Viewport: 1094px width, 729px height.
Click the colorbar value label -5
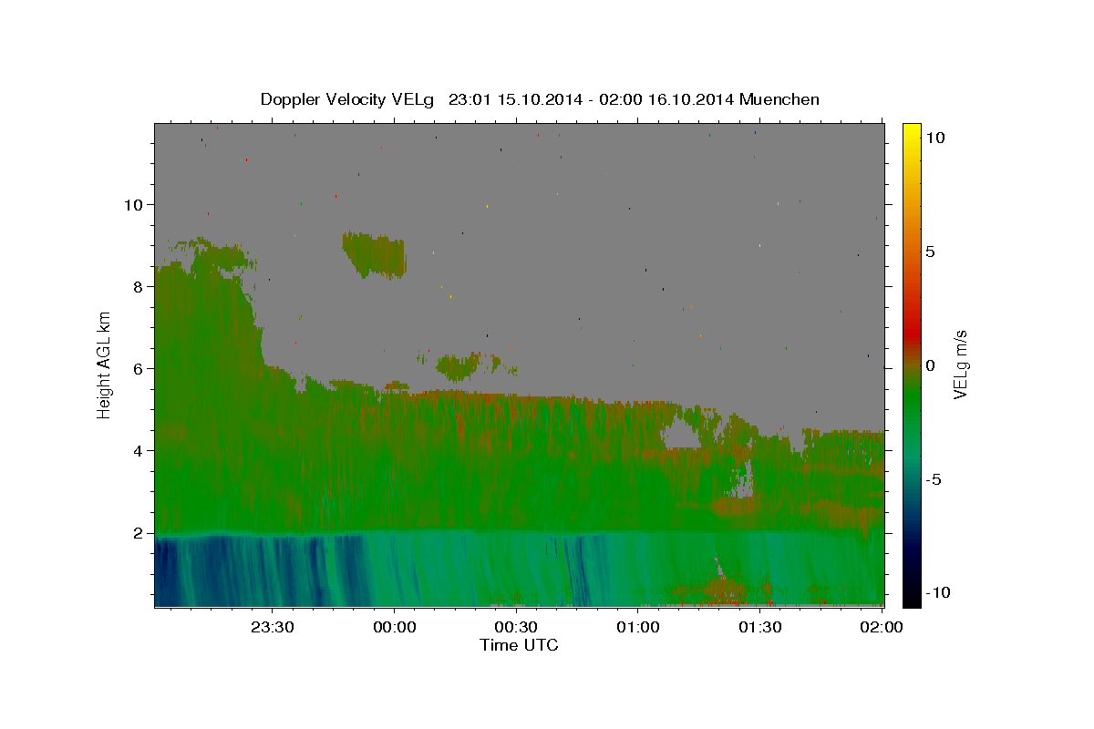point(933,479)
